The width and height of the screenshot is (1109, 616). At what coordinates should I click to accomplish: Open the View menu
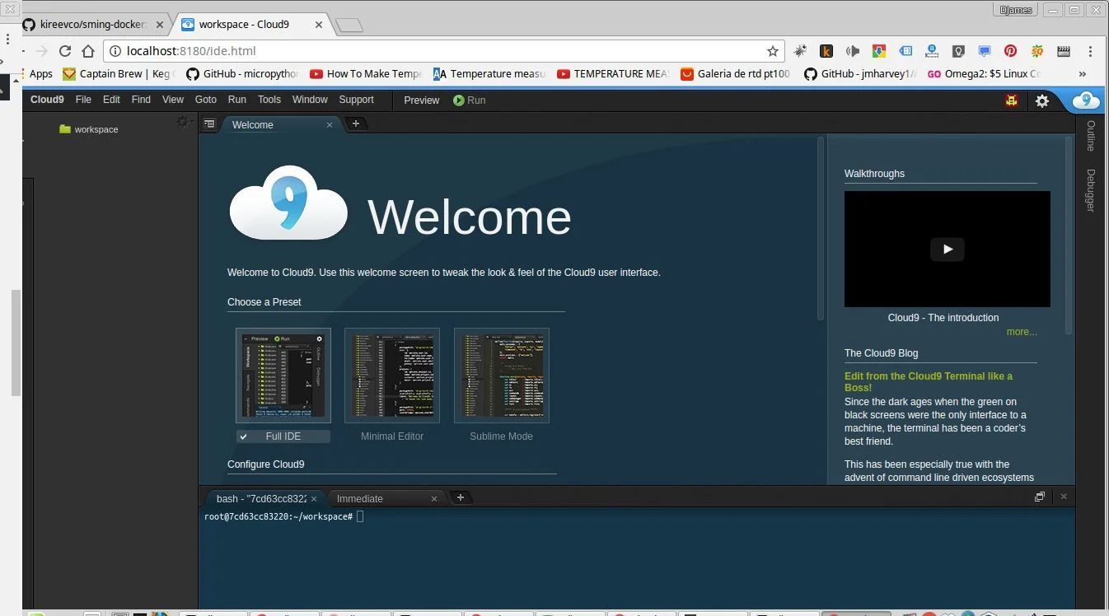(x=173, y=100)
